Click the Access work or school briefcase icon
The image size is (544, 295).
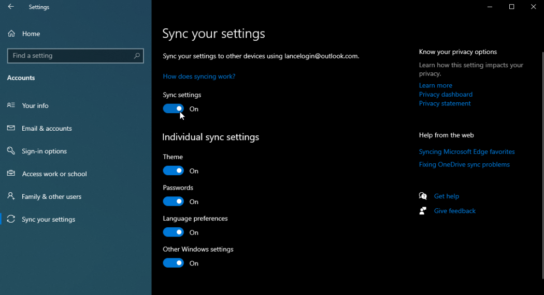(x=11, y=174)
